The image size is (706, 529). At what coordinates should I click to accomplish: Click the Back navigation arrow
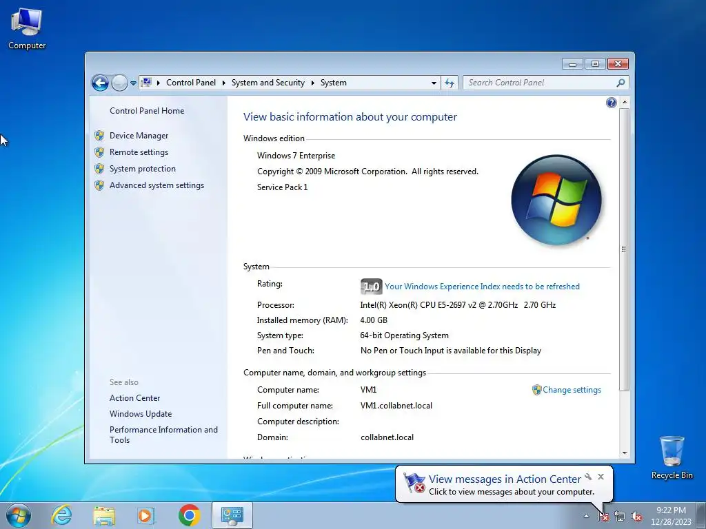coord(100,83)
